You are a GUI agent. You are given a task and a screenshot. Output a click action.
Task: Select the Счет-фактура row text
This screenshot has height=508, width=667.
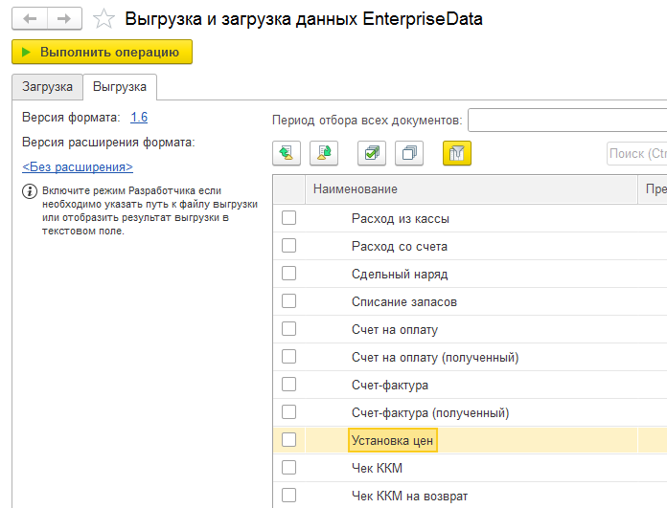(390, 386)
